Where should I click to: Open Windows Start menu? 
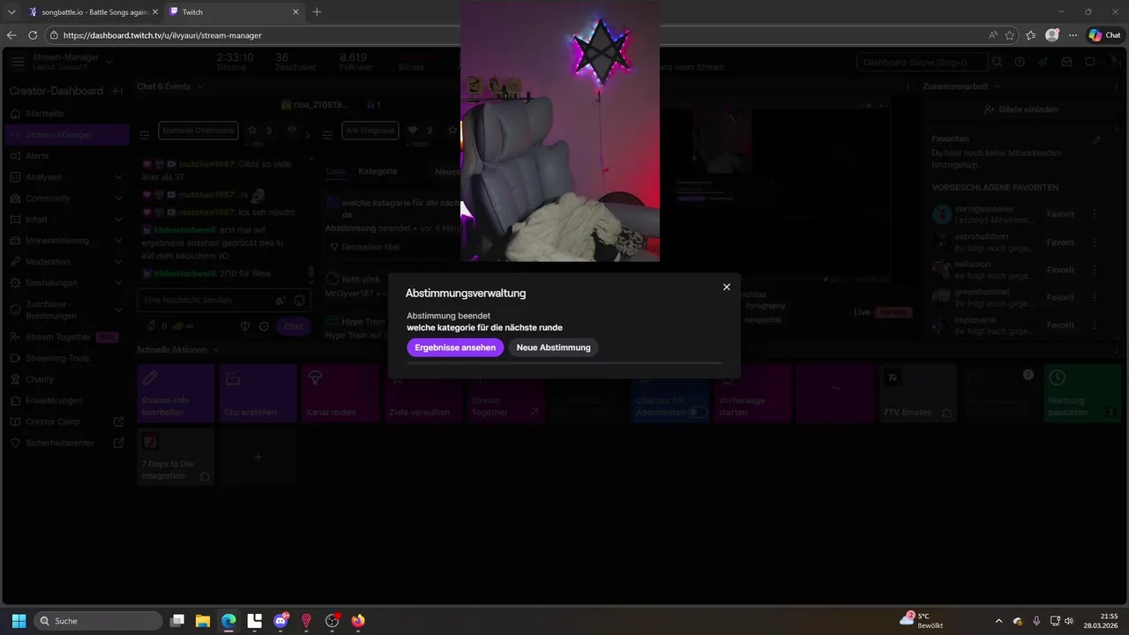coord(19,621)
